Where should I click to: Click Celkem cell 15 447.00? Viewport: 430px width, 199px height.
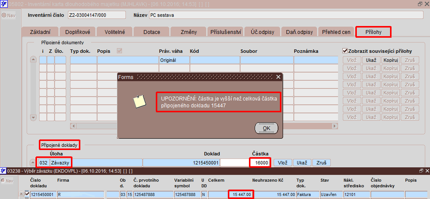[230, 194]
